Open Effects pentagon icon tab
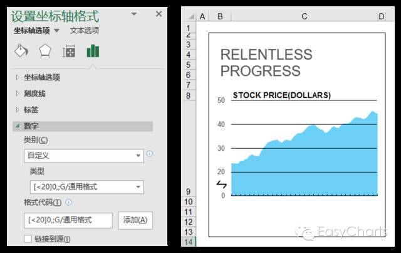401x253 pixels. point(45,51)
